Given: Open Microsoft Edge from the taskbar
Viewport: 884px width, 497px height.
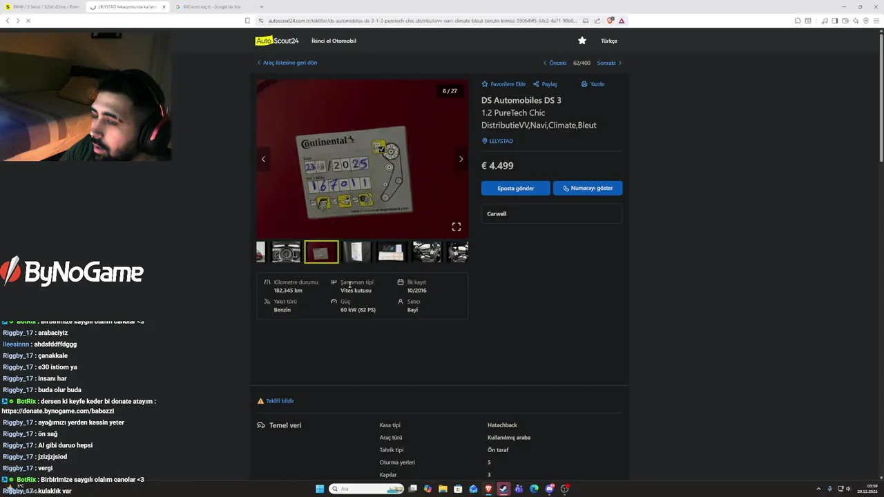Looking at the screenshot, I should (x=534, y=489).
